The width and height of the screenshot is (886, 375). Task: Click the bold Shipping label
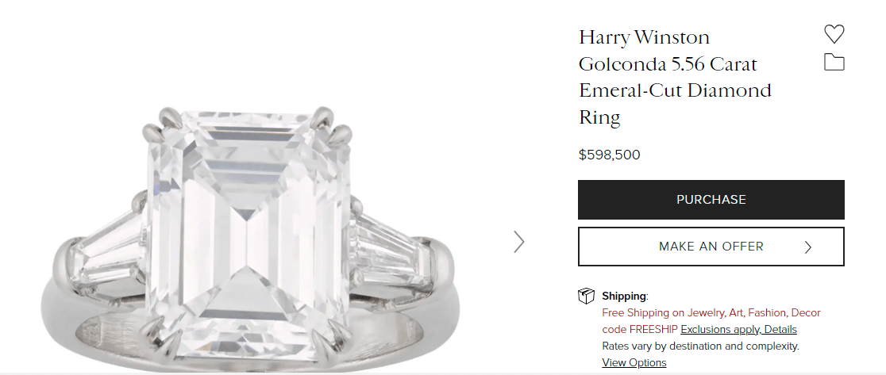[624, 297]
